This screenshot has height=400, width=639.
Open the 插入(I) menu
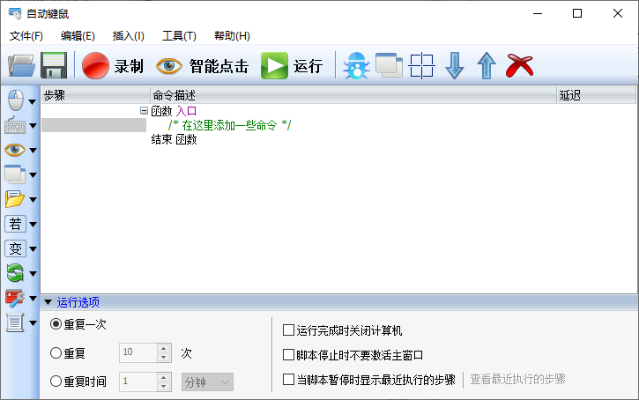click(x=129, y=36)
